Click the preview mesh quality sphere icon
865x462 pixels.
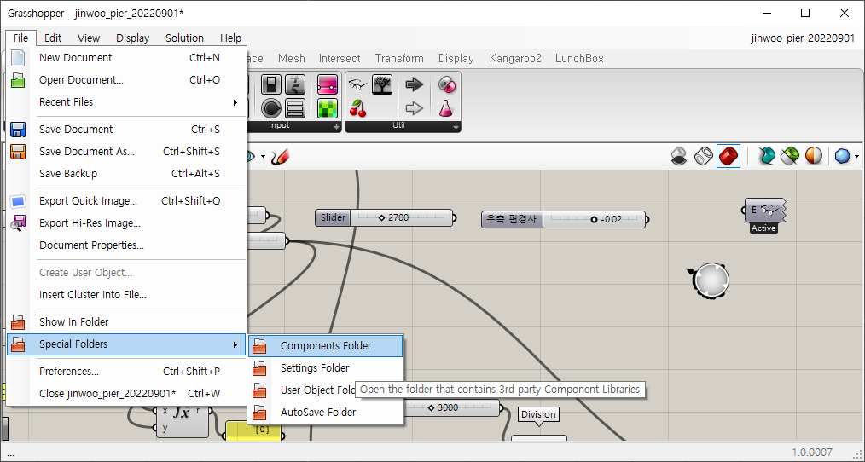click(x=813, y=157)
